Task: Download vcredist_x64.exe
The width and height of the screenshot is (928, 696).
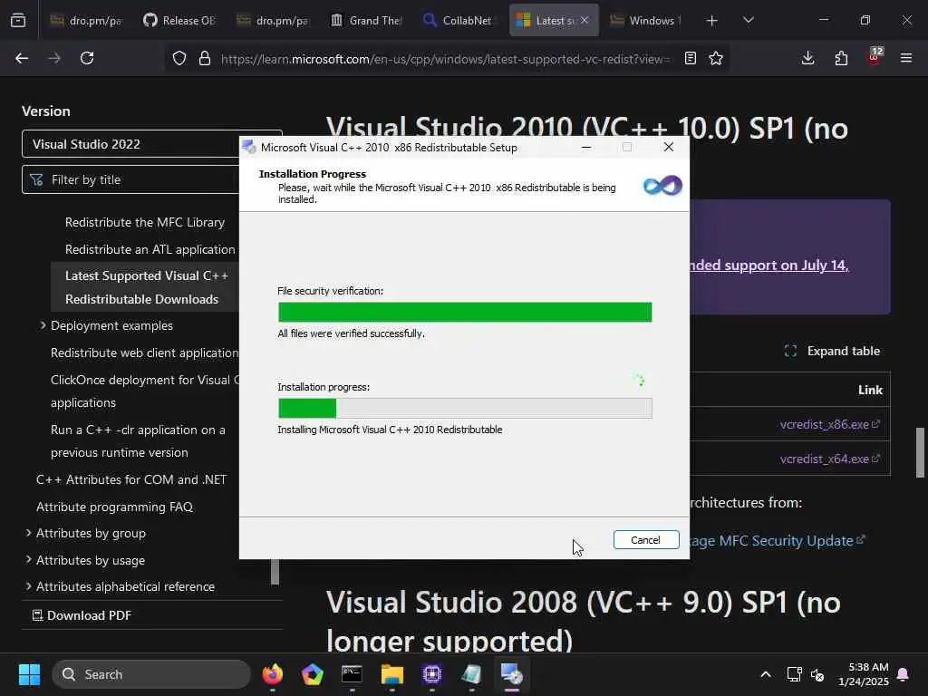Action: [830, 459]
